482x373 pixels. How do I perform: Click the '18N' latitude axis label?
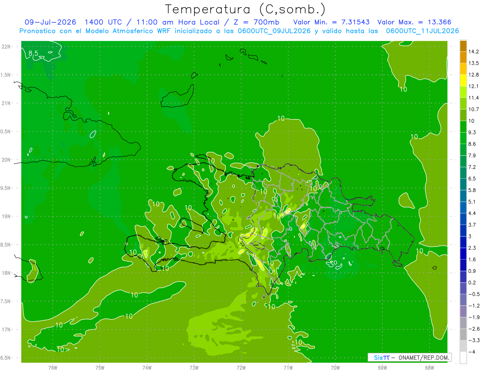[x=7, y=273]
